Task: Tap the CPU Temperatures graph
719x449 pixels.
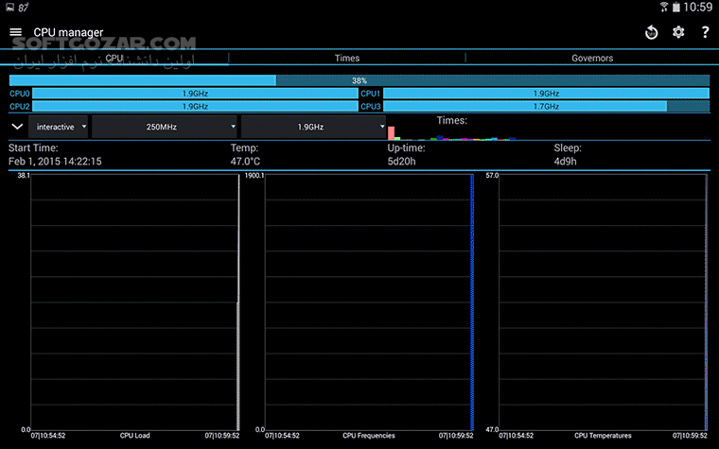Action: 602,301
